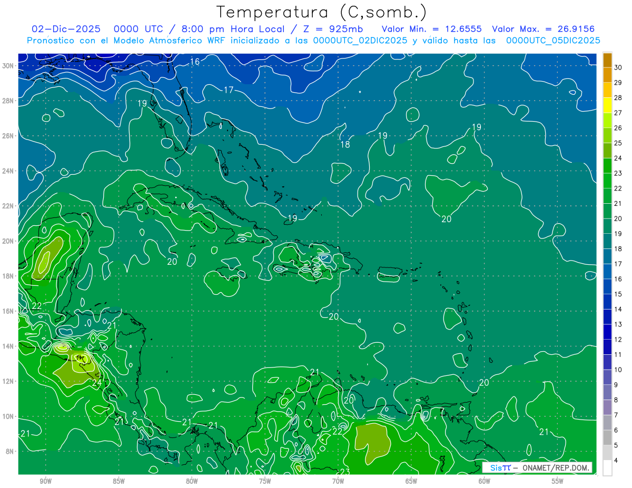Viewport: 632px width, 488px height.
Task: Click the contour label "23" at the map bottom
Action: click(x=345, y=471)
